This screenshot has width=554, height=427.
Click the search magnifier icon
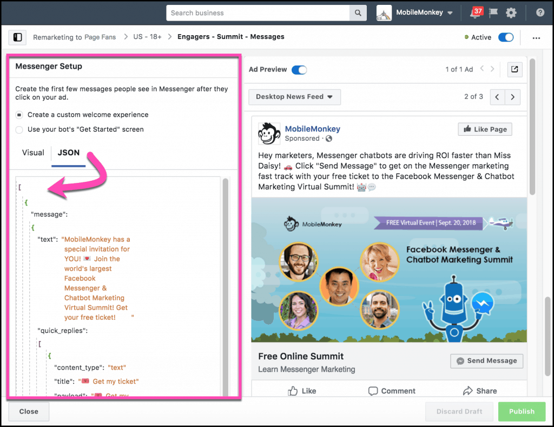(x=358, y=12)
